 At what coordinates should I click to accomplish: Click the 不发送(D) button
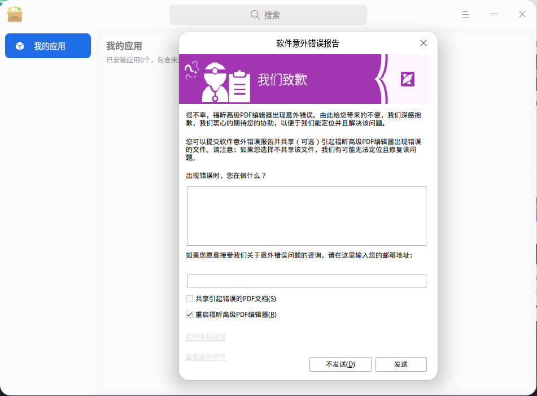click(340, 364)
